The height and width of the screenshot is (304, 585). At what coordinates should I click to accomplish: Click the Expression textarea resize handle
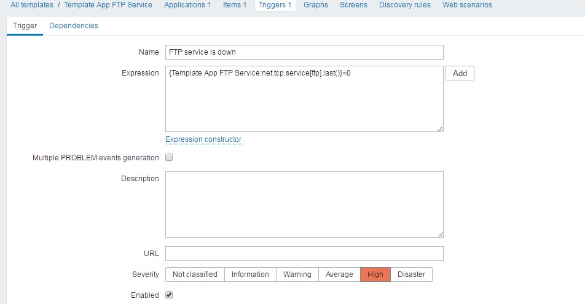pos(440,129)
